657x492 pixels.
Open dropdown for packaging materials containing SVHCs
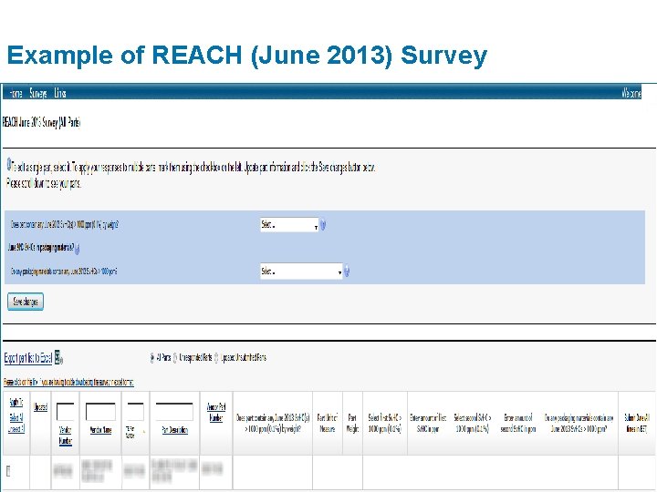pyautogui.click(x=301, y=272)
